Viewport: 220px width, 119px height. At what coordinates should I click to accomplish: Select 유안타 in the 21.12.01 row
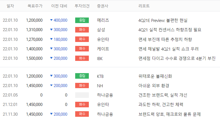pos(103,105)
